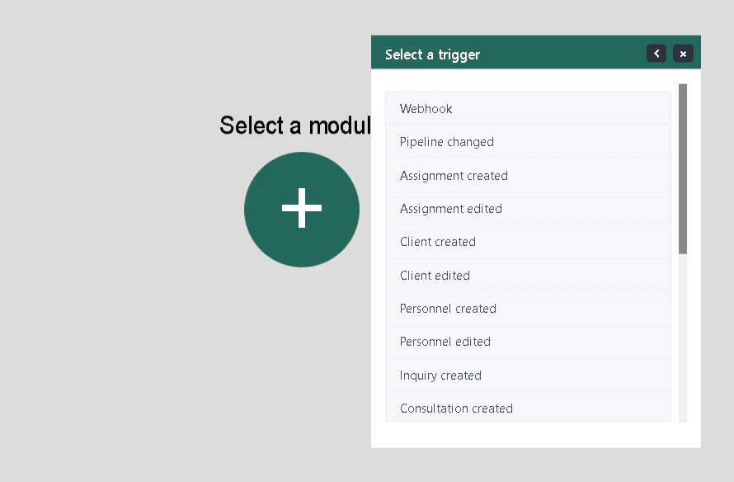This screenshot has height=482, width=734.
Task: Choose Consultation created trigger
Action: [528, 407]
